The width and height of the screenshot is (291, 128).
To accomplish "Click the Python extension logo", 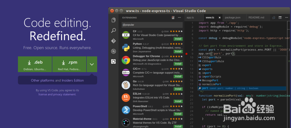I will [x=126, y=47].
